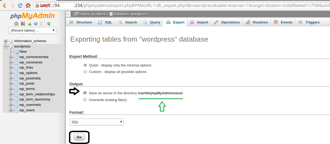Click the New table link under wordpress
330x144 pixels.
pyautogui.click(x=23, y=52)
